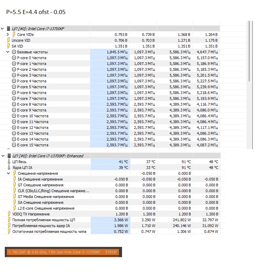Select the P-core 2 Частота row

(x=110, y=69)
